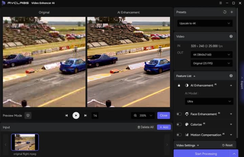Enable the Colorize toggle
Image resolution: width=244 pixels, height=157 pixels.
(x=179, y=124)
